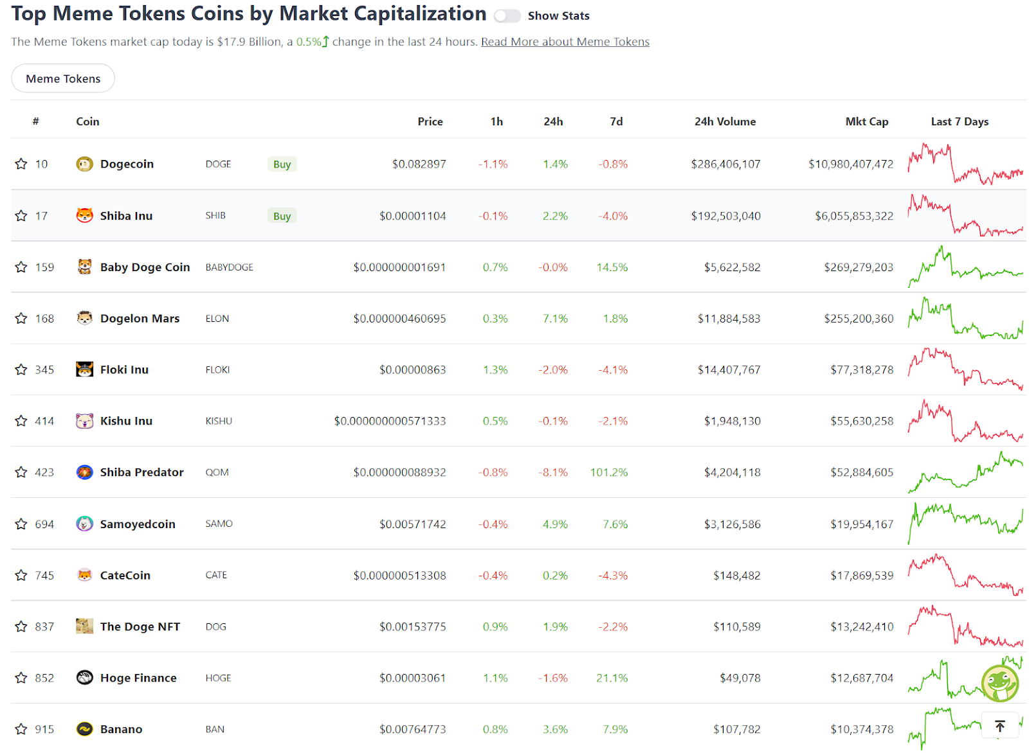The width and height of the screenshot is (1029, 753).
Task: Star the CateCoin row
Action: (x=21, y=575)
